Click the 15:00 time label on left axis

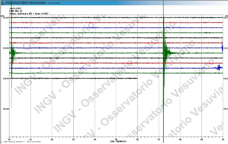click(6, 109)
